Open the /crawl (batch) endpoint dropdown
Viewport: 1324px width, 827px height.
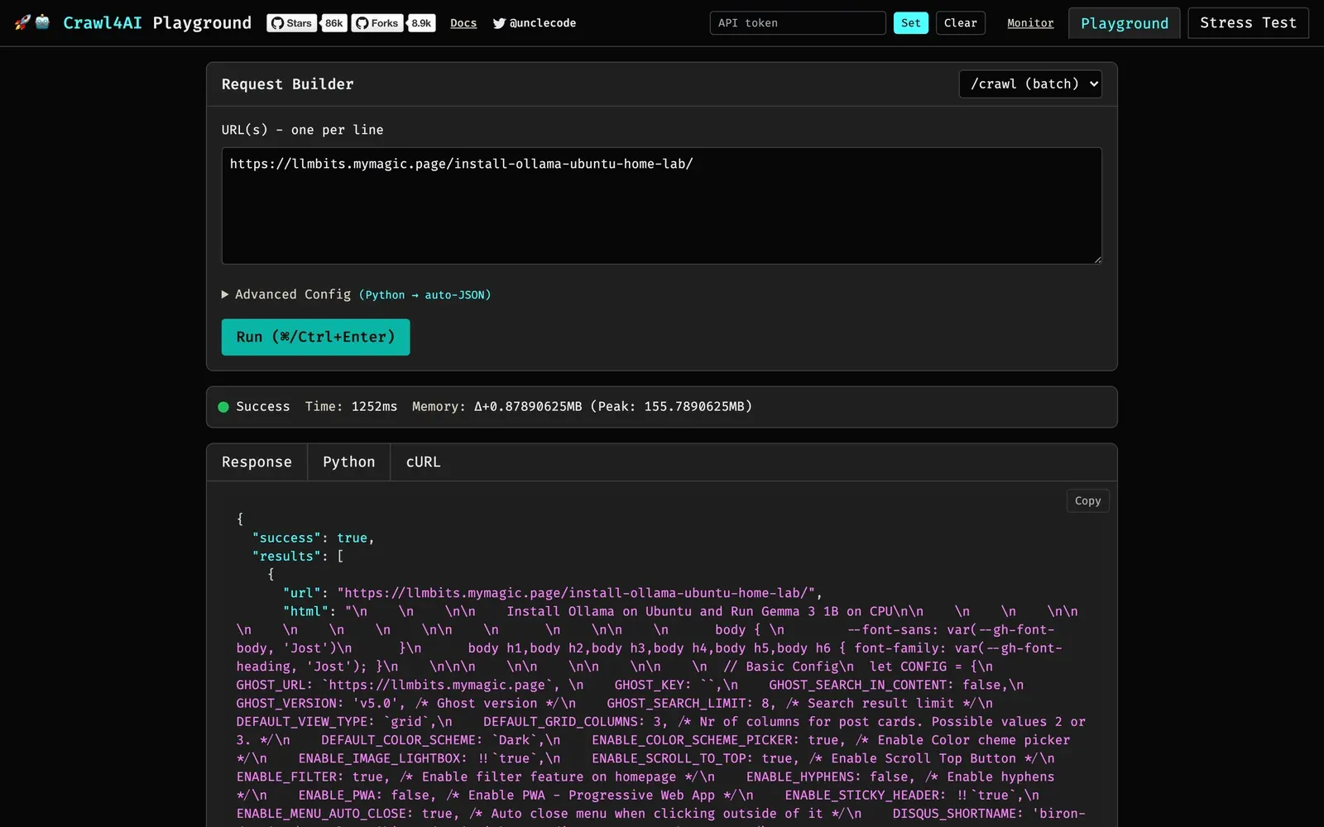pos(1030,84)
